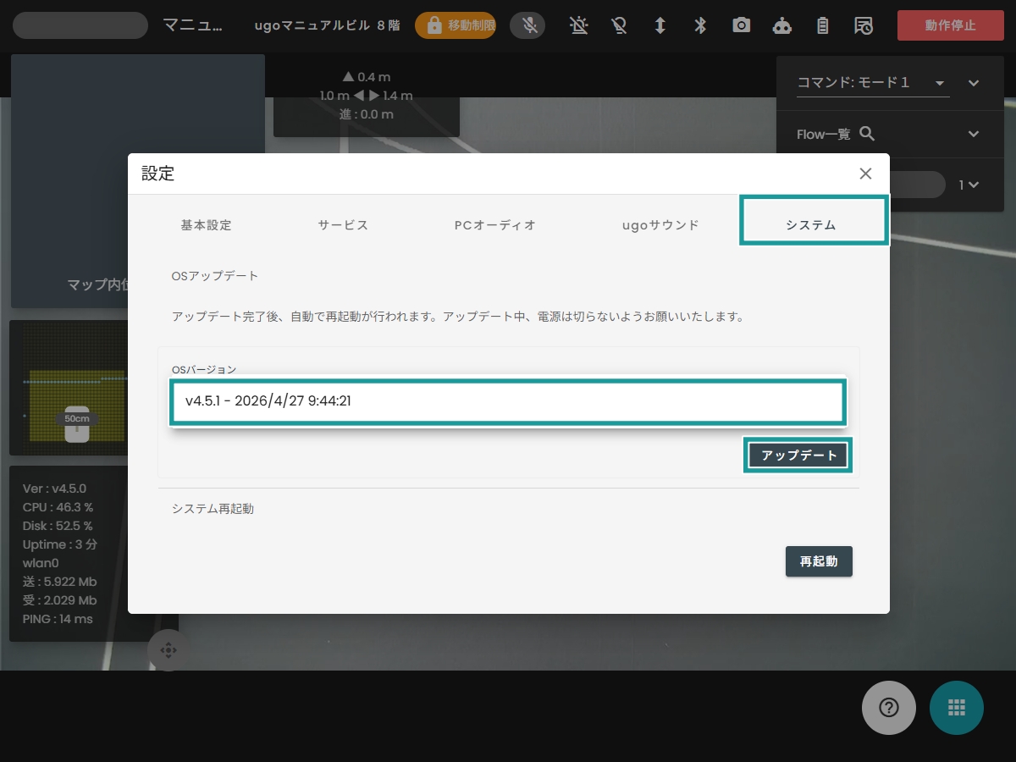This screenshot has width=1016, height=762.
Task: Click the vertical up-down arrows icon
Action: coord(660,25)
